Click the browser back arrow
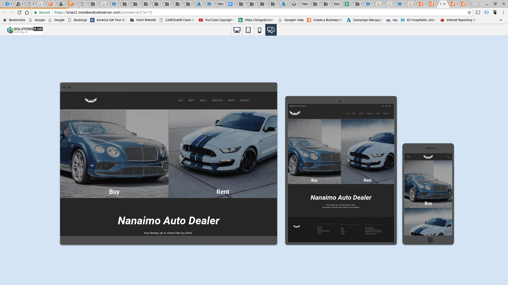This screenshot has height=285, width=508. tap(5, 12)
